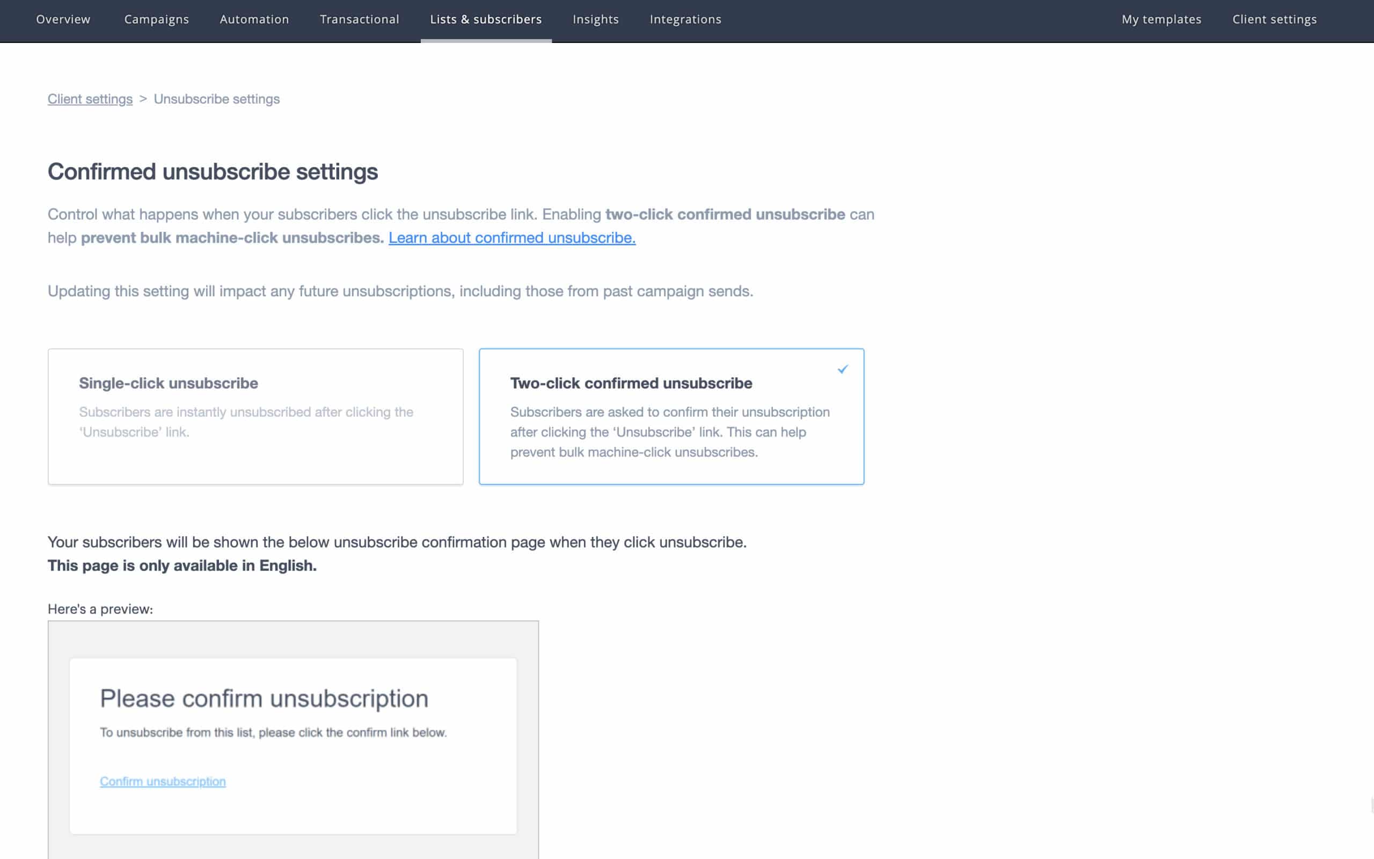Image resolution: width=1374 pixels, height=859 pixels.
Task: Click Confirm unsubscription link in preview
Action: point(163,782)
